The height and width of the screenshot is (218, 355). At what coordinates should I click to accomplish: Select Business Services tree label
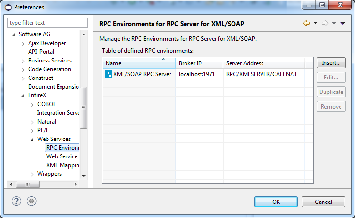click(x=50, y=61)
